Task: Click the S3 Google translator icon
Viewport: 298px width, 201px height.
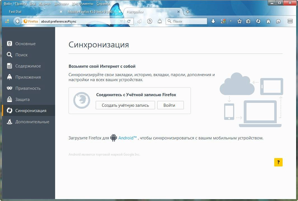Action: pos(223,21)
